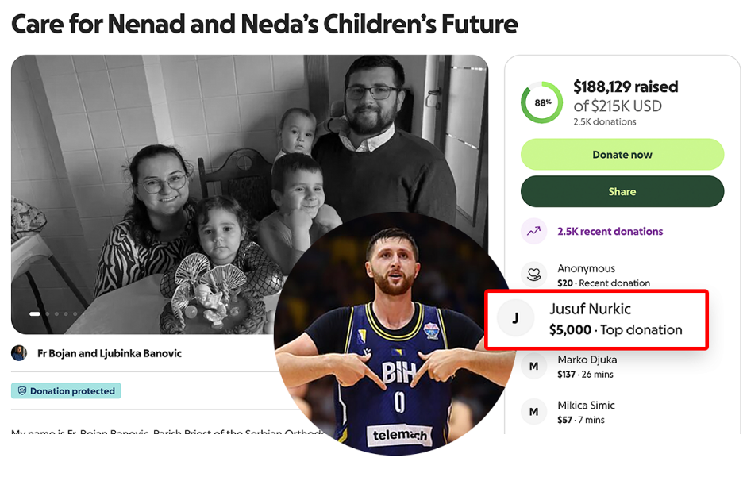Click the 88% circular progress ring
The height and width of the screenshot is (496, 743).
542,103
